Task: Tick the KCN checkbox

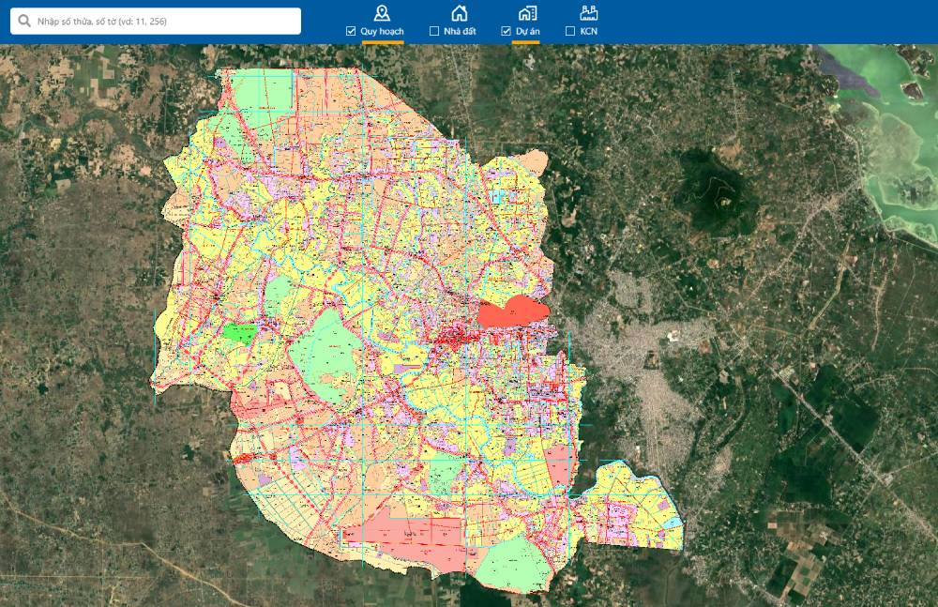Action: [x=570, y=31]
